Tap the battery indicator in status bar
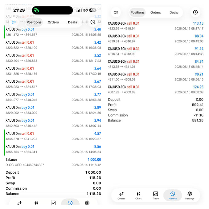This screenshot has width=209, height=209. tap(93, 10)
